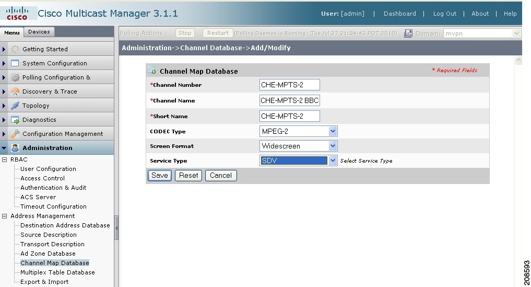Click the Getting Started menu icon
The height and width of the screenshot is (287, 531).
15,49
